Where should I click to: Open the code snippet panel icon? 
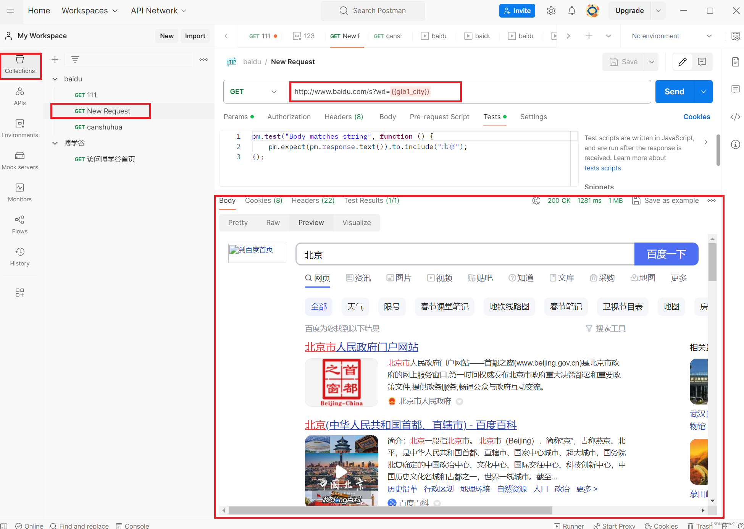735,117
